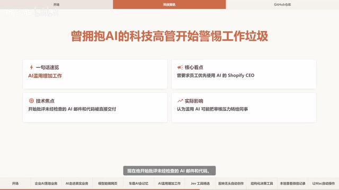Click the 一句话速览 card heading
The height and width of the screenshot is (190, 339).
47,68
